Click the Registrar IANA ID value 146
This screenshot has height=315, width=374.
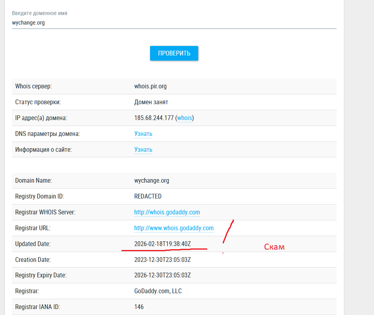tap(139, 307)
